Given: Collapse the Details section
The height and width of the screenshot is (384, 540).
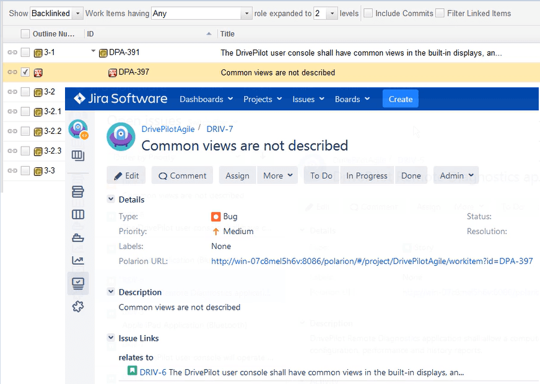Looking at the screenshot, I should point(111,199).
